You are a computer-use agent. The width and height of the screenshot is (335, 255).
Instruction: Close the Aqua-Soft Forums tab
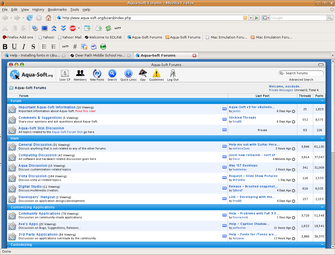(194, 56)
